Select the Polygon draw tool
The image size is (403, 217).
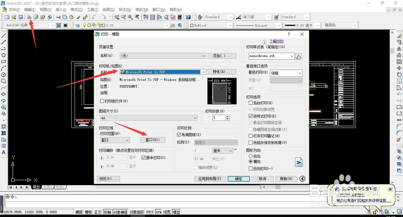pyautogui.click(x=4, y=55)
